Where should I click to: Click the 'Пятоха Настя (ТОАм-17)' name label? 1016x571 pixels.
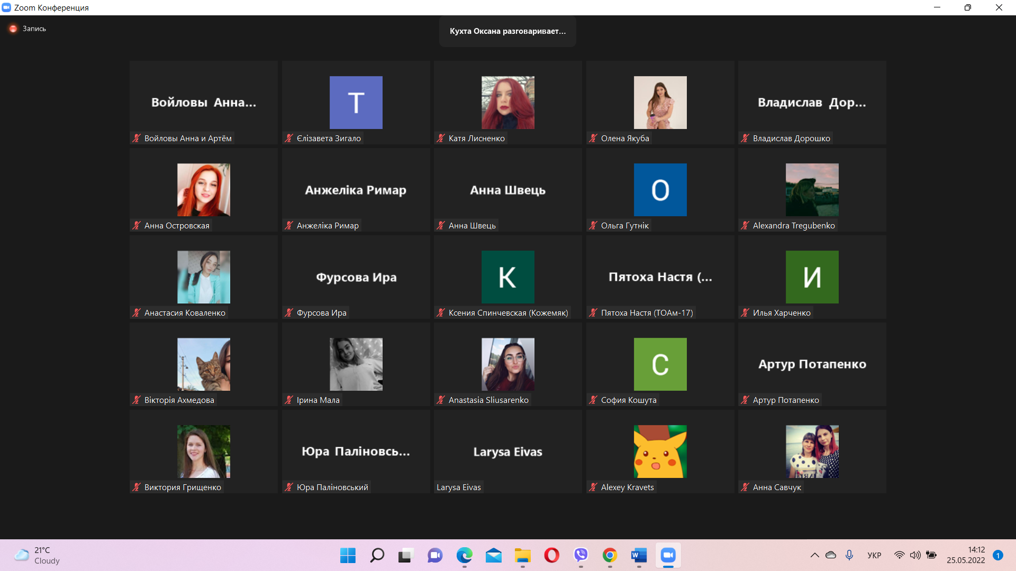pos(647,313)
